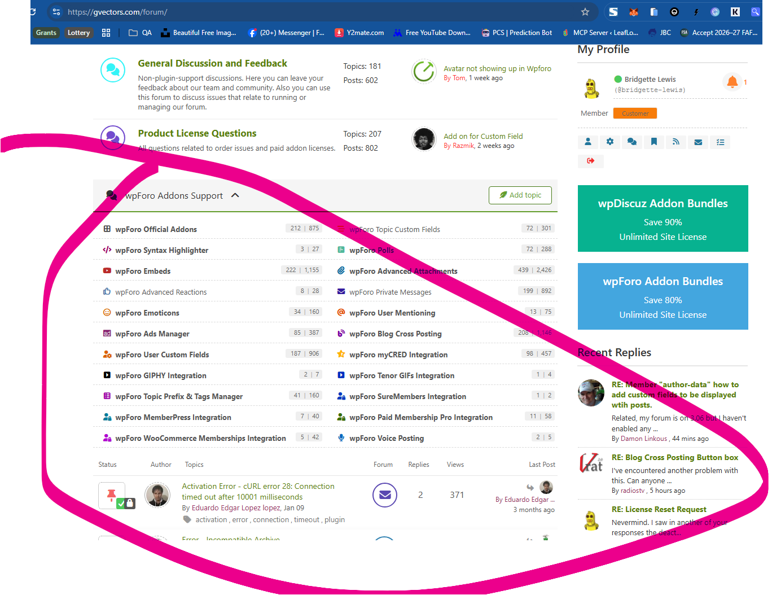Click the MetaMask fox extension icon
772x595 pixels.
click(x=634, y=12)
